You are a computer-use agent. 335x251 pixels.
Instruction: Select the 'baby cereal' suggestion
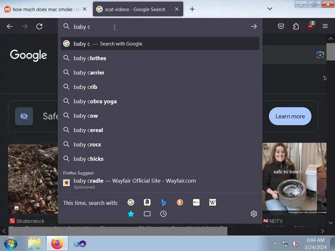(160, 130)
